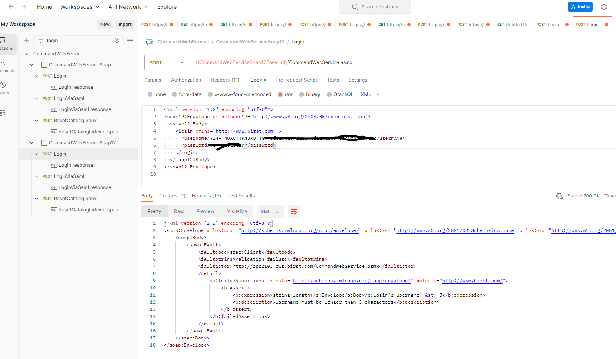This screenshot has height=359, width=616.
Task: Go to Home in top navigation
Action: [x=44, y=7]
